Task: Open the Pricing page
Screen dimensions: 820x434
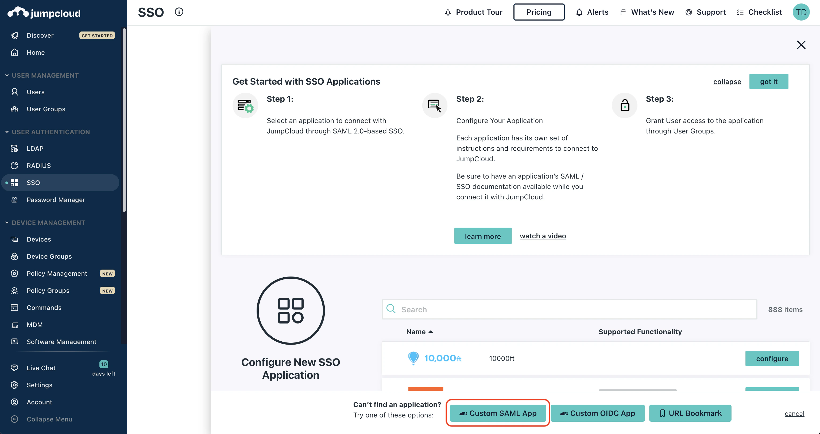Action: point(539,12)
